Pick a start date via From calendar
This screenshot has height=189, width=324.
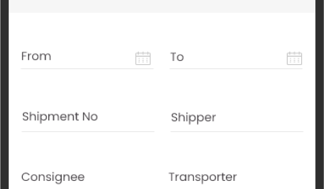click(143, 58)
